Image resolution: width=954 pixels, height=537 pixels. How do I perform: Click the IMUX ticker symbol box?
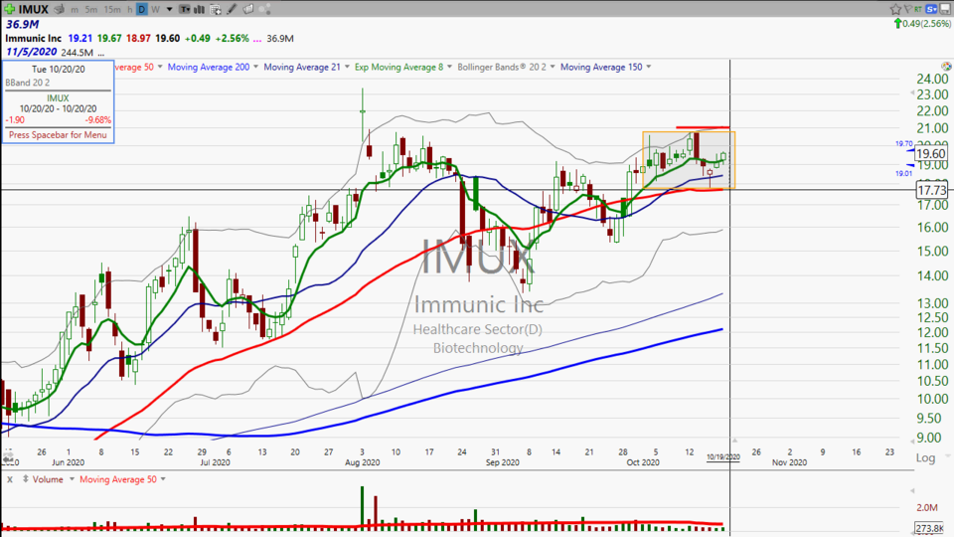pyautogui.click(x=34, y=9)
